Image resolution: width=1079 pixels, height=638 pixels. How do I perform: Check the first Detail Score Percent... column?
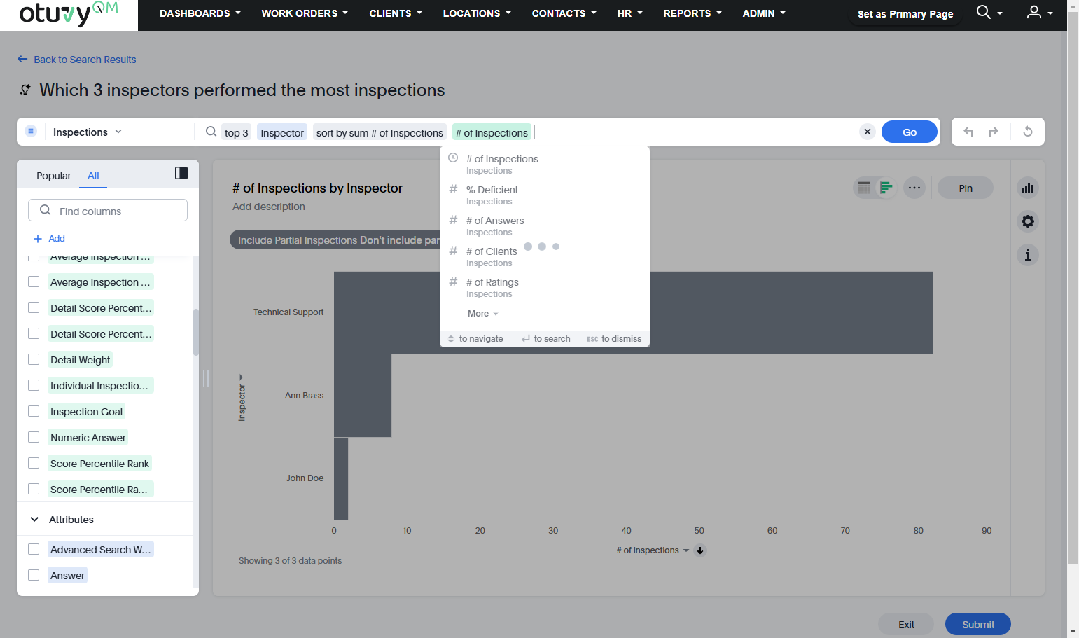tap(34, 307)
